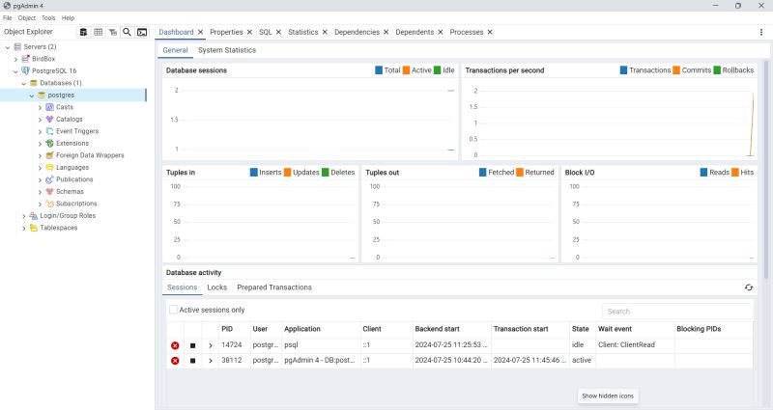
Task: Switch to the Statistics tab
Action: [302, 32]
